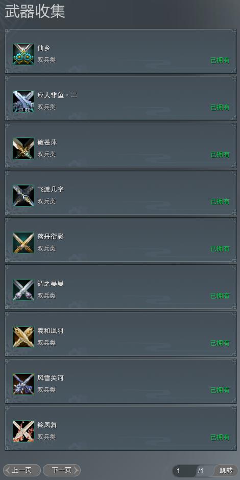This screenshot has width=240, height=480.
Task: Select the 落丹衔彩 golden weapon icon
Action: [23, 243]
